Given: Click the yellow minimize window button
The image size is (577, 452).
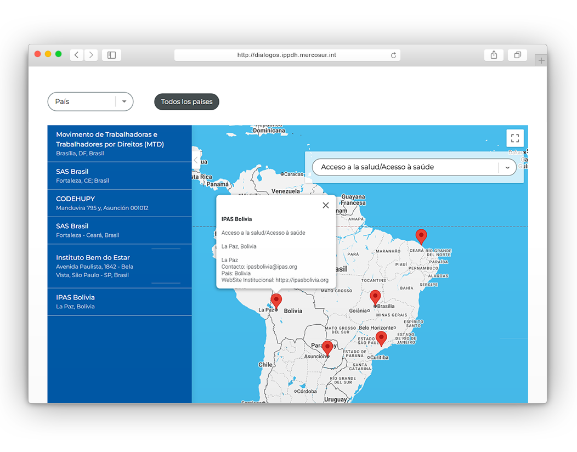Looking at the screenshot, I should tap(48, 54).
